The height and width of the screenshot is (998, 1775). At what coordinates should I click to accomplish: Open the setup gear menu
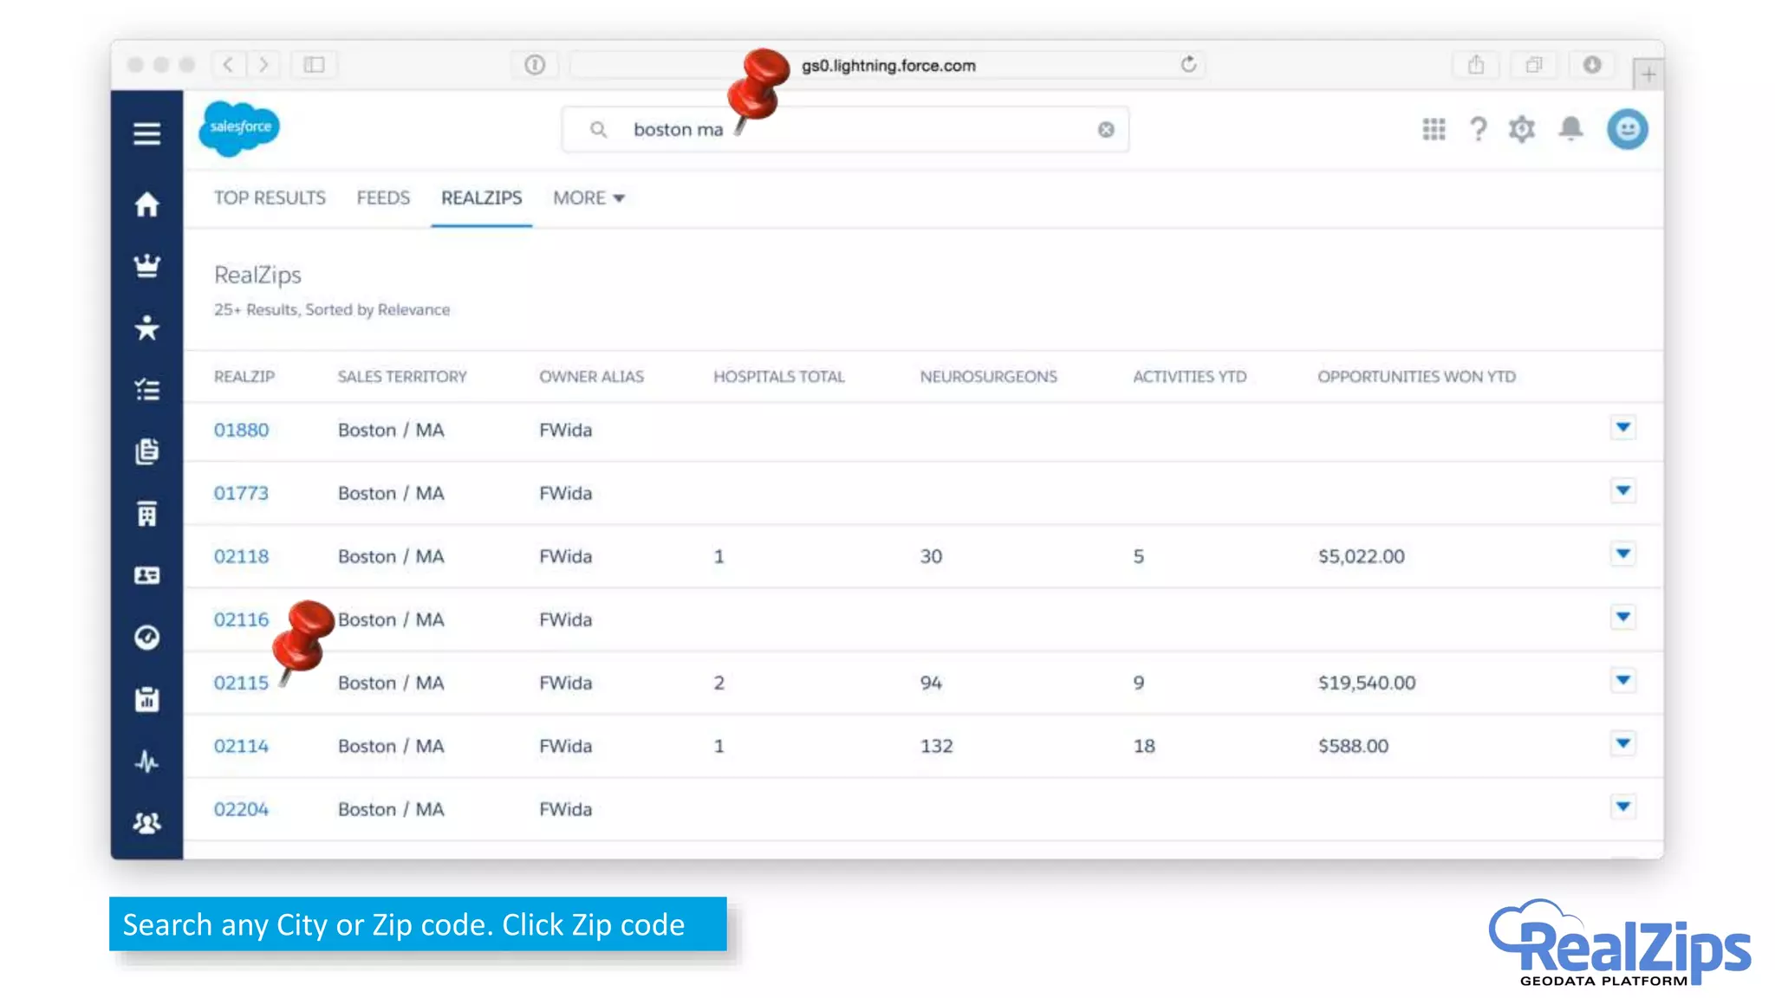pyautogui.click(x=1522, y=130)
